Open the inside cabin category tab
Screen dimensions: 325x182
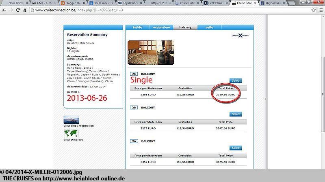coord(137,27)
